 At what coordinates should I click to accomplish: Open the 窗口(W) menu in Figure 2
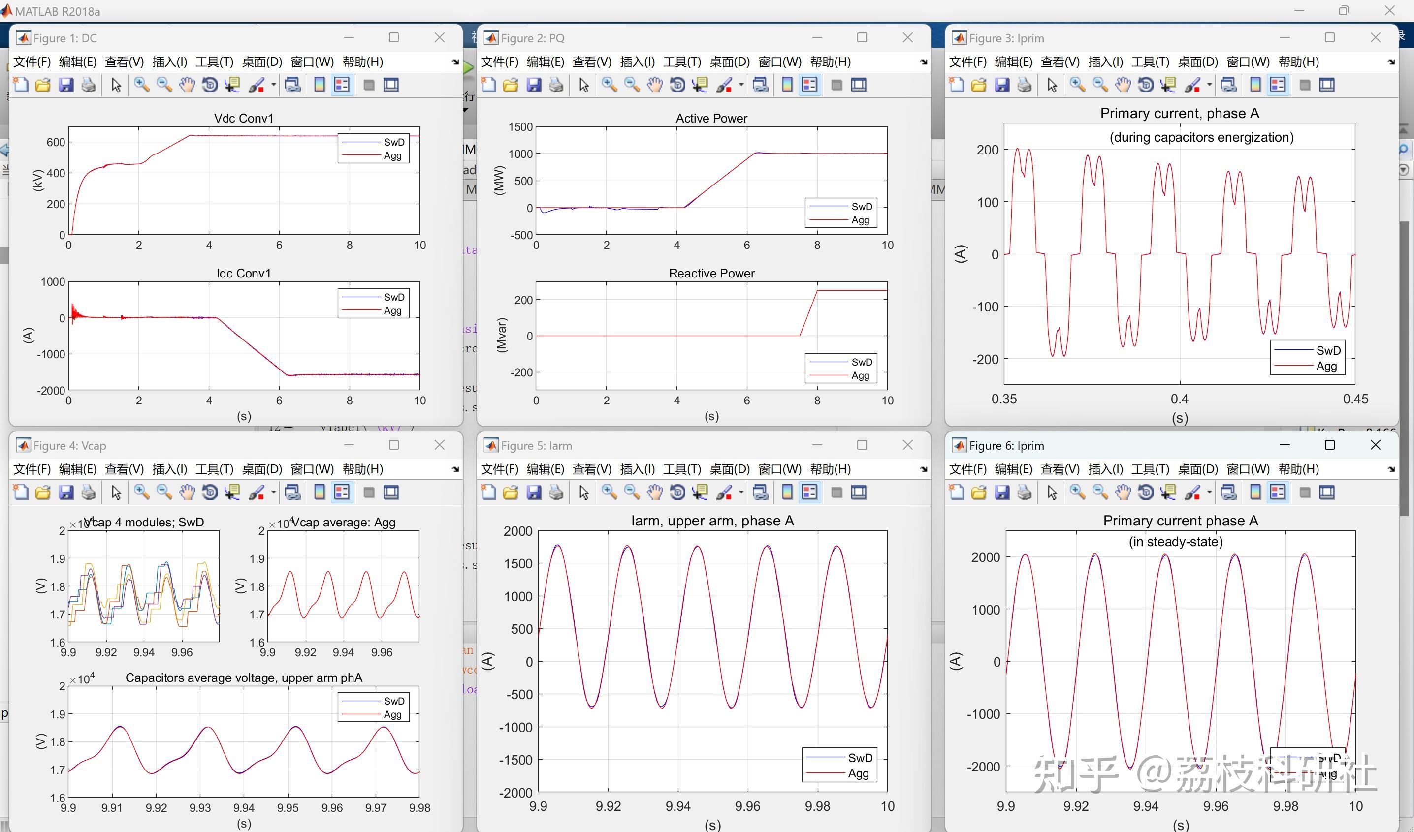tap(779, 62)
